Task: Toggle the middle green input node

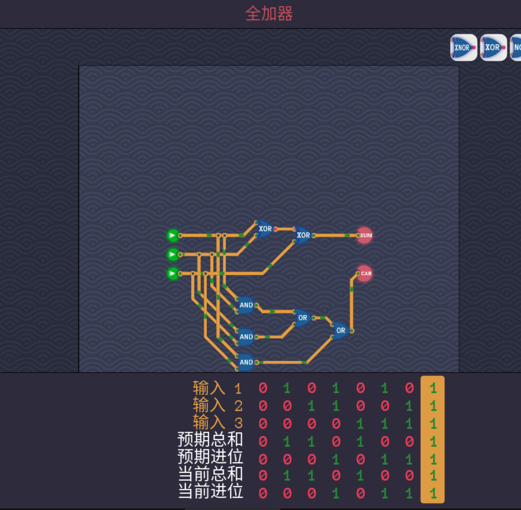Action: [x=173, y=254]
